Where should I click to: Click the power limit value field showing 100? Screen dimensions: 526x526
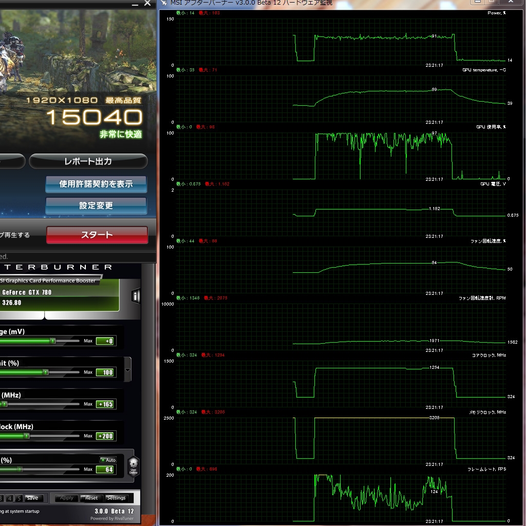point(106,372)
